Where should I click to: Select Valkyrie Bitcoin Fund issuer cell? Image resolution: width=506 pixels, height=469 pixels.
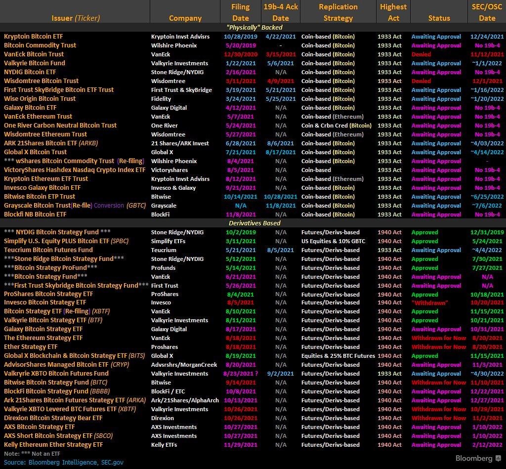[x=35, y=63]
